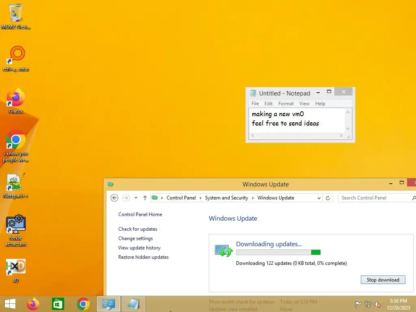The image size is (416, 312).
Task: Click Notepad's horizontal scrollbar left arrow
Action: (x=253, y=136)
